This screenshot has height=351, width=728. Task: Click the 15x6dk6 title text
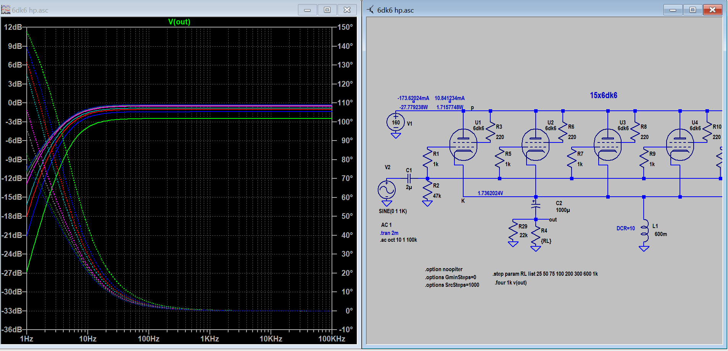603,95
